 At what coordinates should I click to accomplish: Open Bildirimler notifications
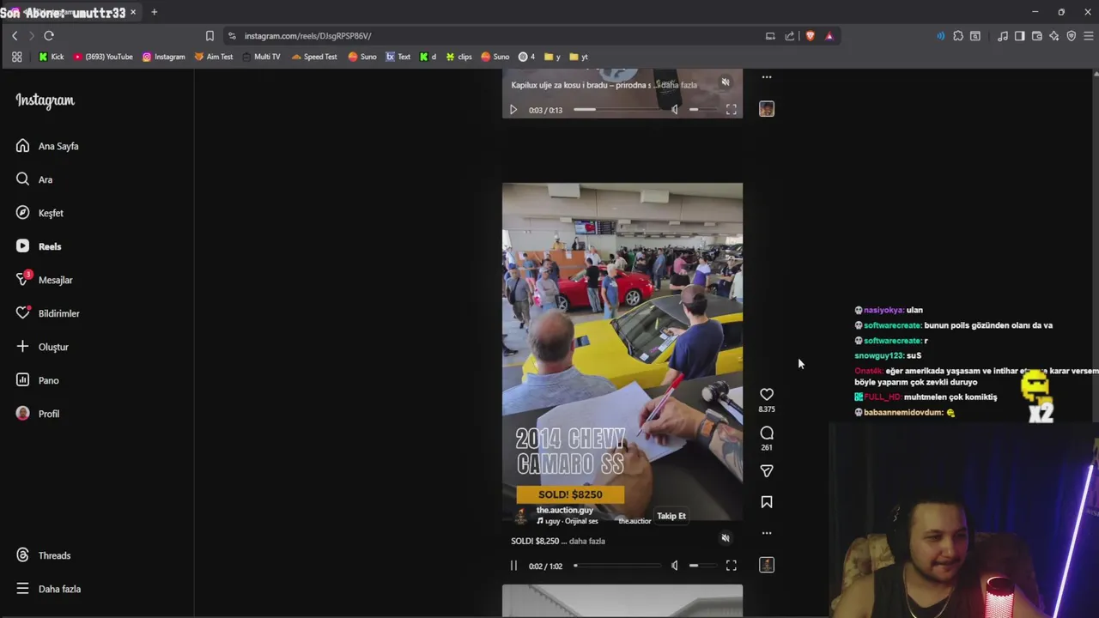click(x=47, y=313)
